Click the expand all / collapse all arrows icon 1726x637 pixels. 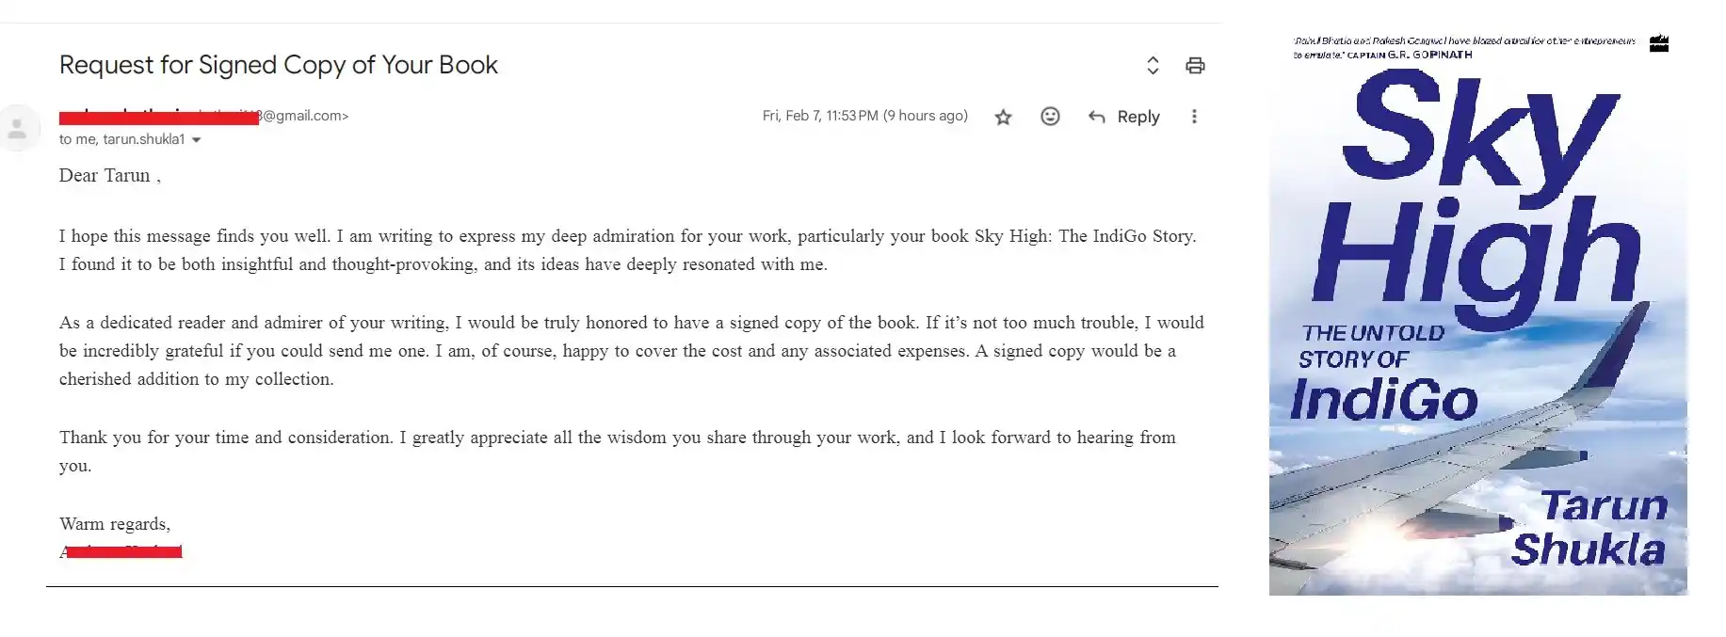point(1153,65)
